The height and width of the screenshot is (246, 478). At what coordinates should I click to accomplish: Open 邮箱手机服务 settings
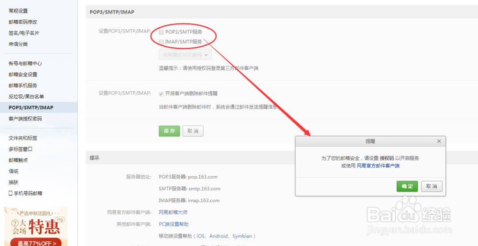[23, 86]
